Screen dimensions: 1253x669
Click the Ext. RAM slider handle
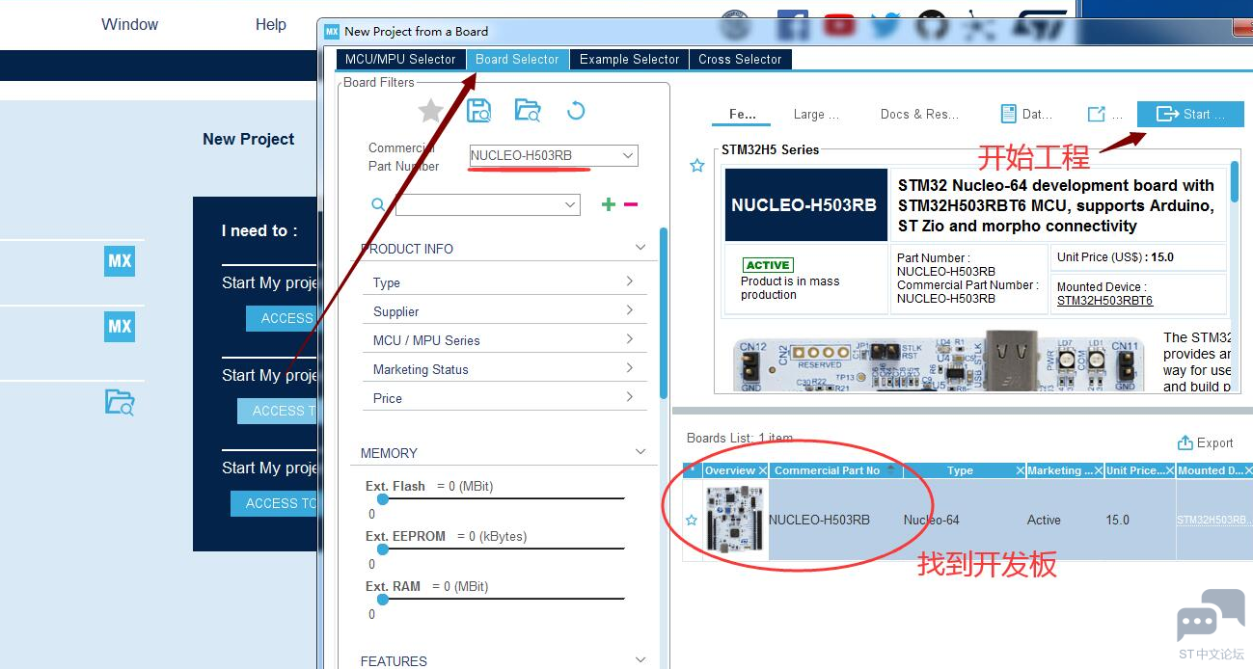point(383,599)
